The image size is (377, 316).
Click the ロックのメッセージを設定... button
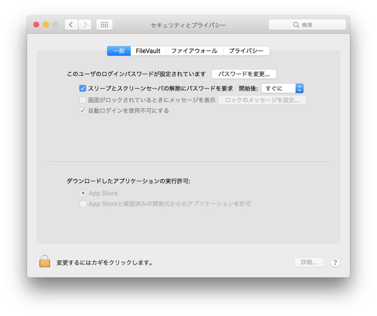point(262,100)
